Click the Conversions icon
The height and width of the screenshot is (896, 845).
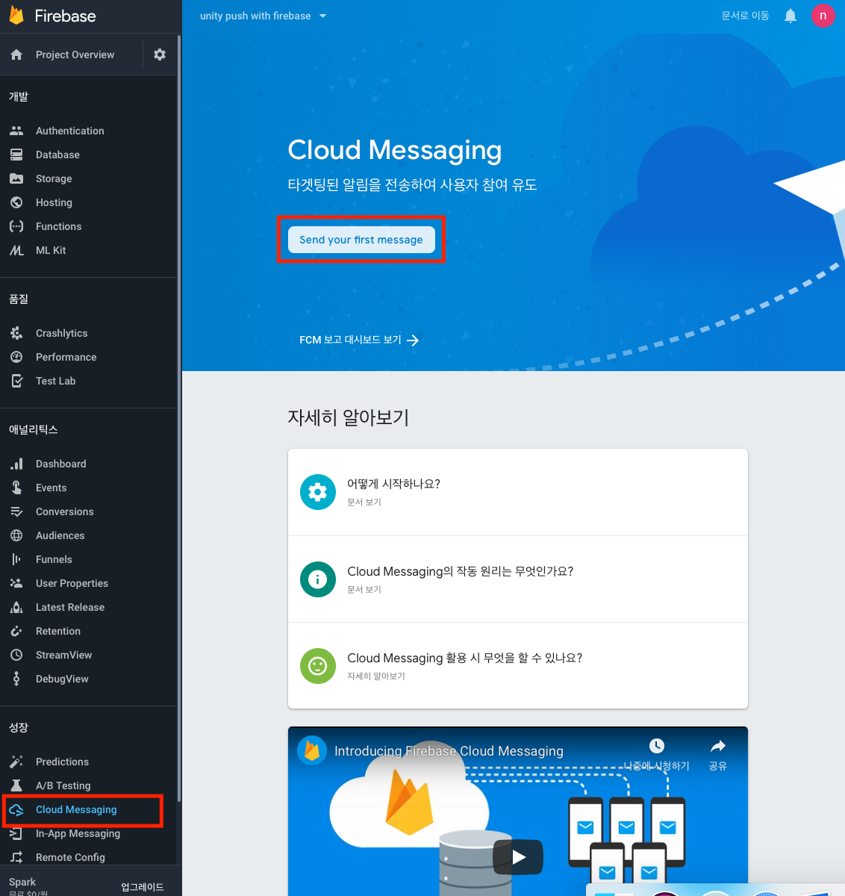click(x=16, y=511)
